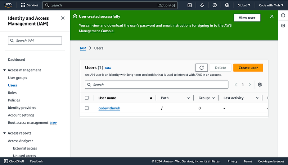Open Account settings in the sidebar
Image resolution: width=288 pixels, height=165 pixels.
point(21,115)
